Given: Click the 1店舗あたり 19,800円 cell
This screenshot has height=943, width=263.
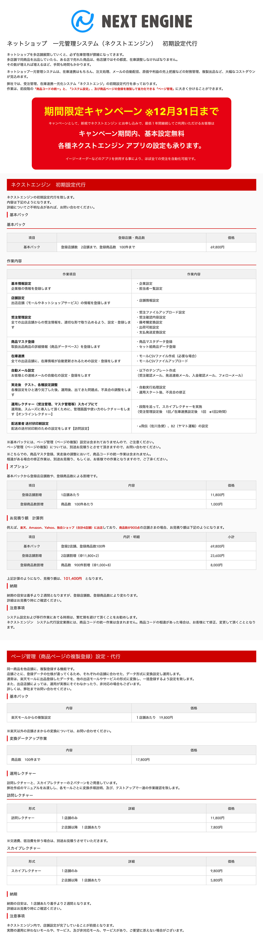Looking at the screenshot, I should tap(194, 718).
